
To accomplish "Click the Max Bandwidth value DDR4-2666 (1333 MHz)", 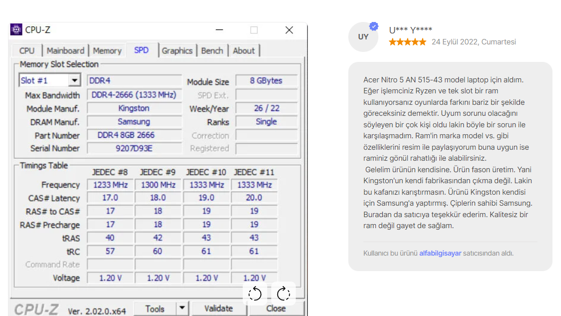I will [x=134, y=95].
